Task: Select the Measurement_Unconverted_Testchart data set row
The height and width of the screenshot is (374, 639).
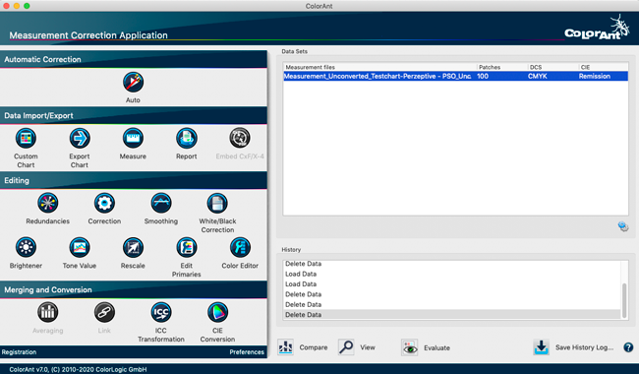Action: 455,76
